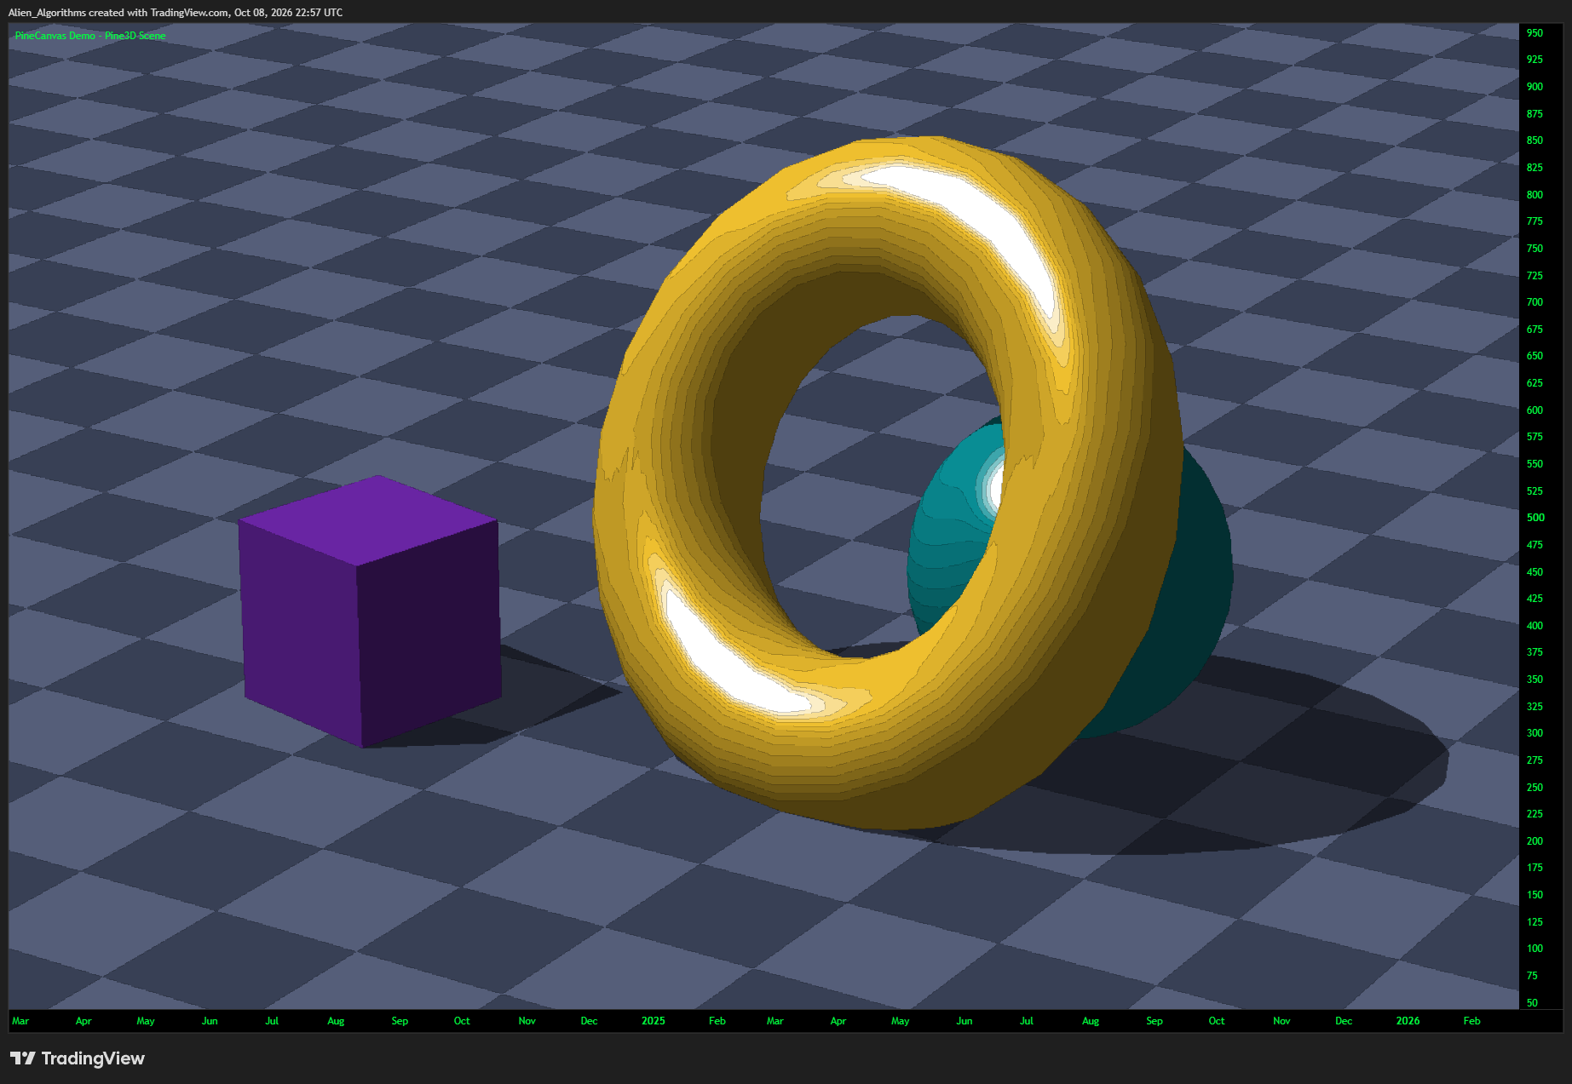The height and width of the screenshot is (1084, 1572).
Task: Click the 900 price scale label
Action: point(1535,87)
